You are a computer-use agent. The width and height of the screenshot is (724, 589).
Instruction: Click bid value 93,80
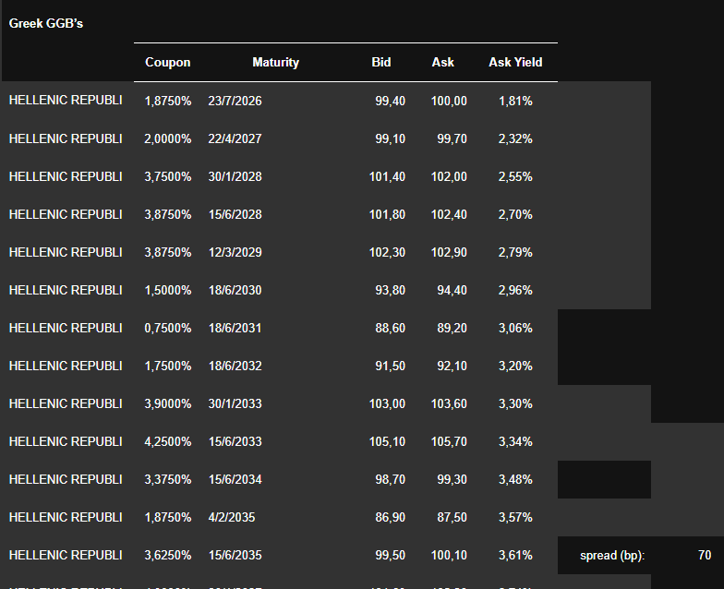coord(390,290)
